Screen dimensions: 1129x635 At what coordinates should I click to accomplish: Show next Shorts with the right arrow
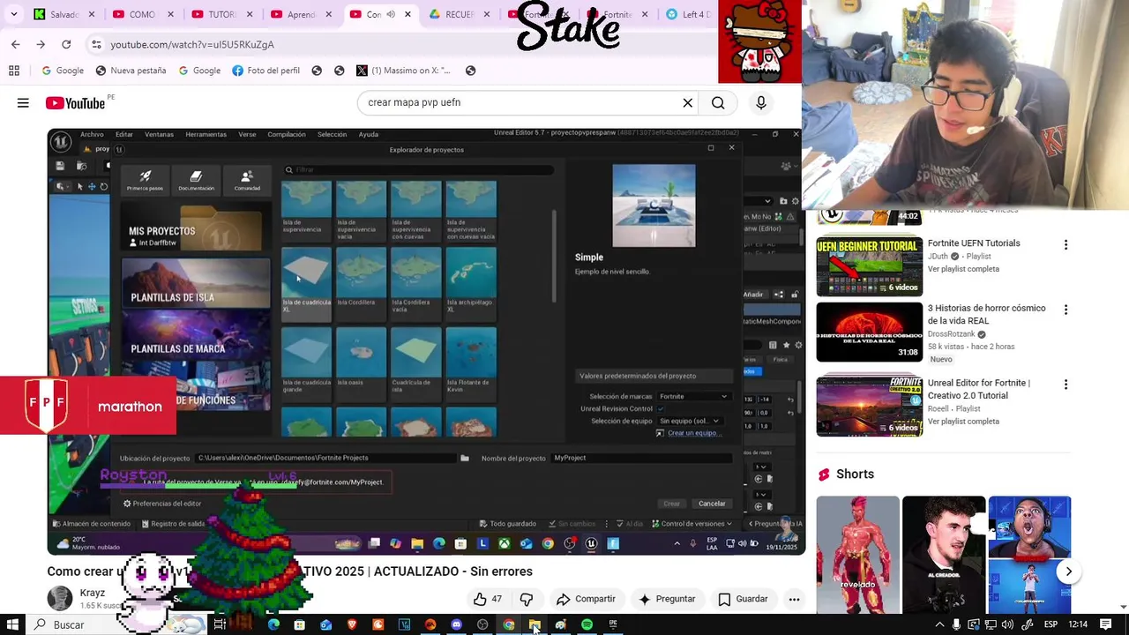[1068, 571]
